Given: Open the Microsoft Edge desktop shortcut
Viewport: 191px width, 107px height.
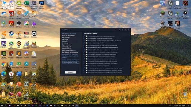Looking at the screenshot, I should (4, 74).
